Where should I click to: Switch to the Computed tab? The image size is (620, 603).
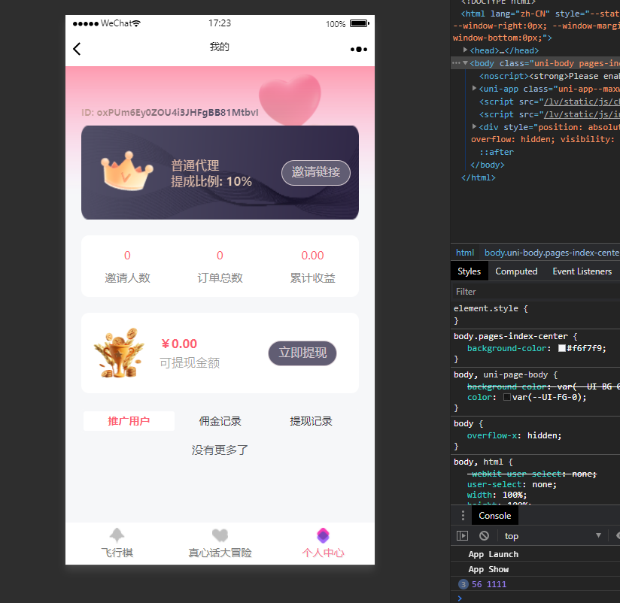pos(516,271)
